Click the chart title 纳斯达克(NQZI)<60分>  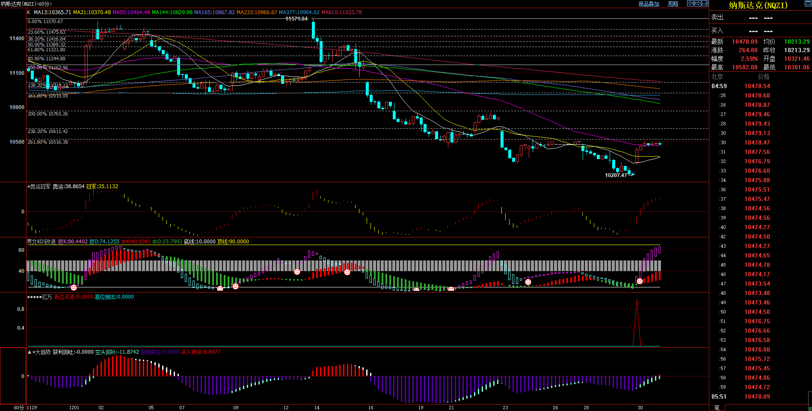click(26, 4)
